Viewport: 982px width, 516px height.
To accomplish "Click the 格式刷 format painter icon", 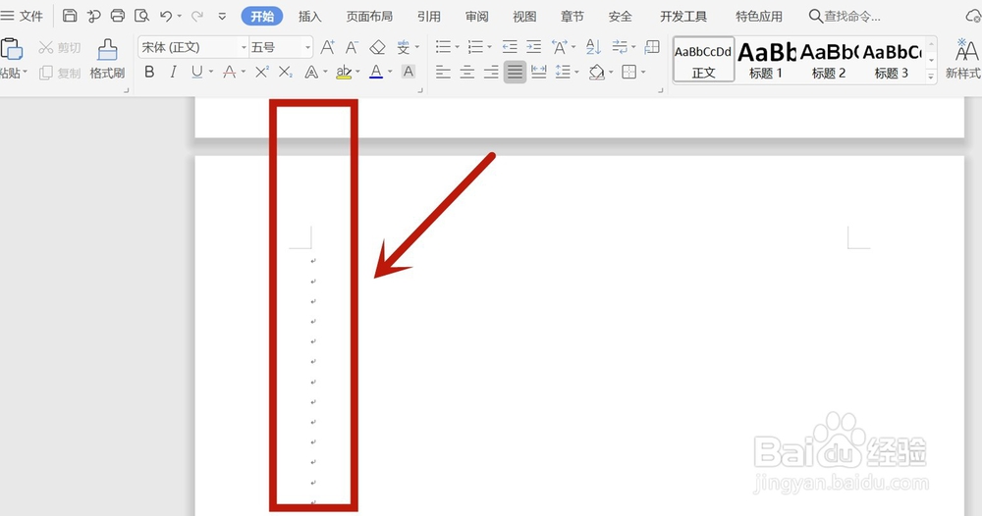I will coord(107,60).
